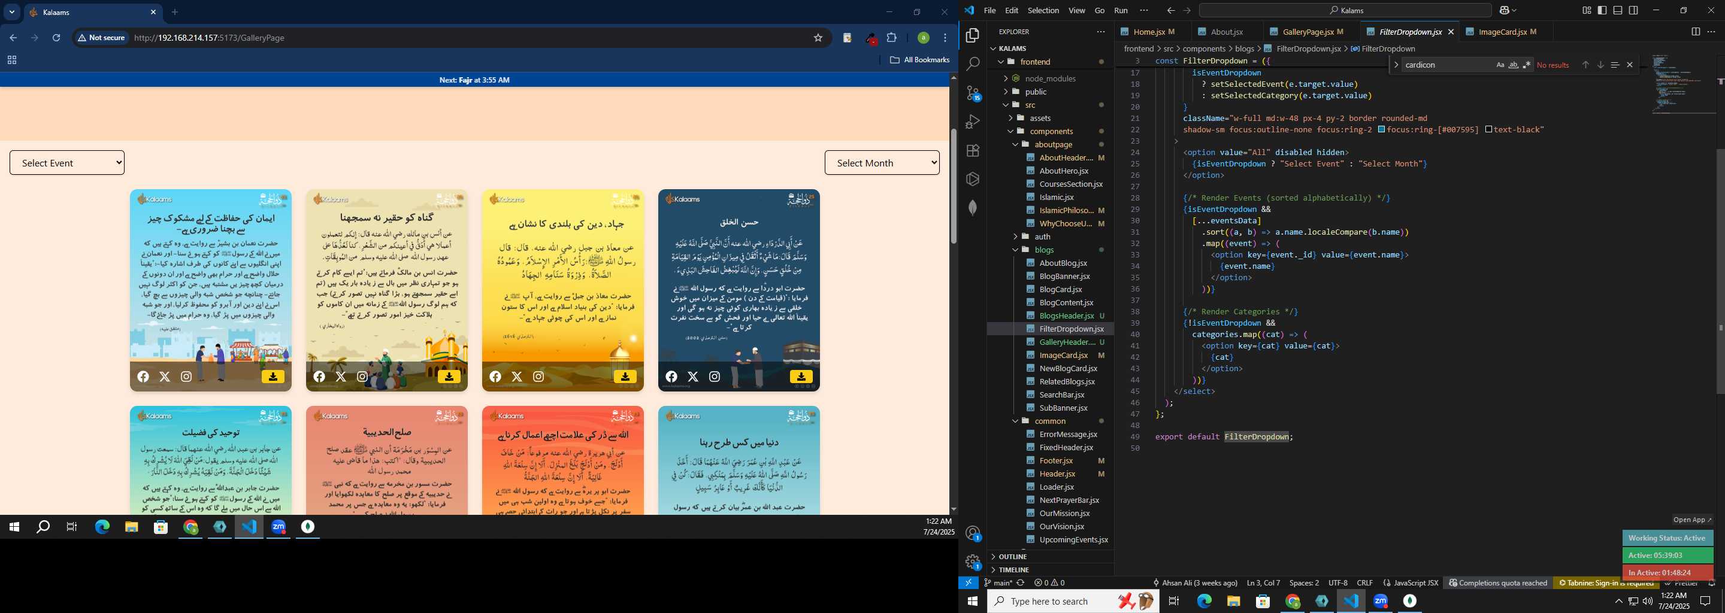Open Chrome Extensions puzzle icon

coord(891,38)
